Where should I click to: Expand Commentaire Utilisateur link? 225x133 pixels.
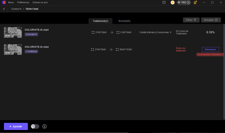click(x=210, y=55)
